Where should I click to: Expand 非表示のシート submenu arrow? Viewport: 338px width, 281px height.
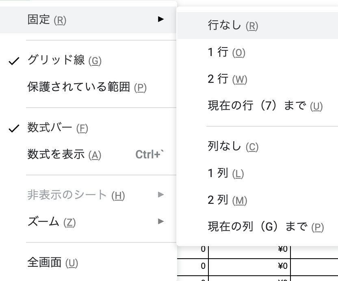tap(161, 195)
